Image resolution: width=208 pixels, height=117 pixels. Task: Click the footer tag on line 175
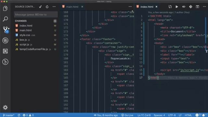point(97,39)
